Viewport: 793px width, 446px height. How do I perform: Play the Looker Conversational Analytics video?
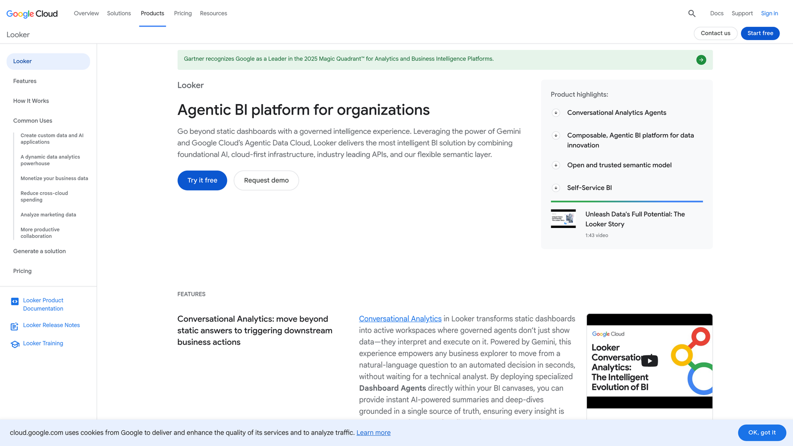[x=649, y=360]
